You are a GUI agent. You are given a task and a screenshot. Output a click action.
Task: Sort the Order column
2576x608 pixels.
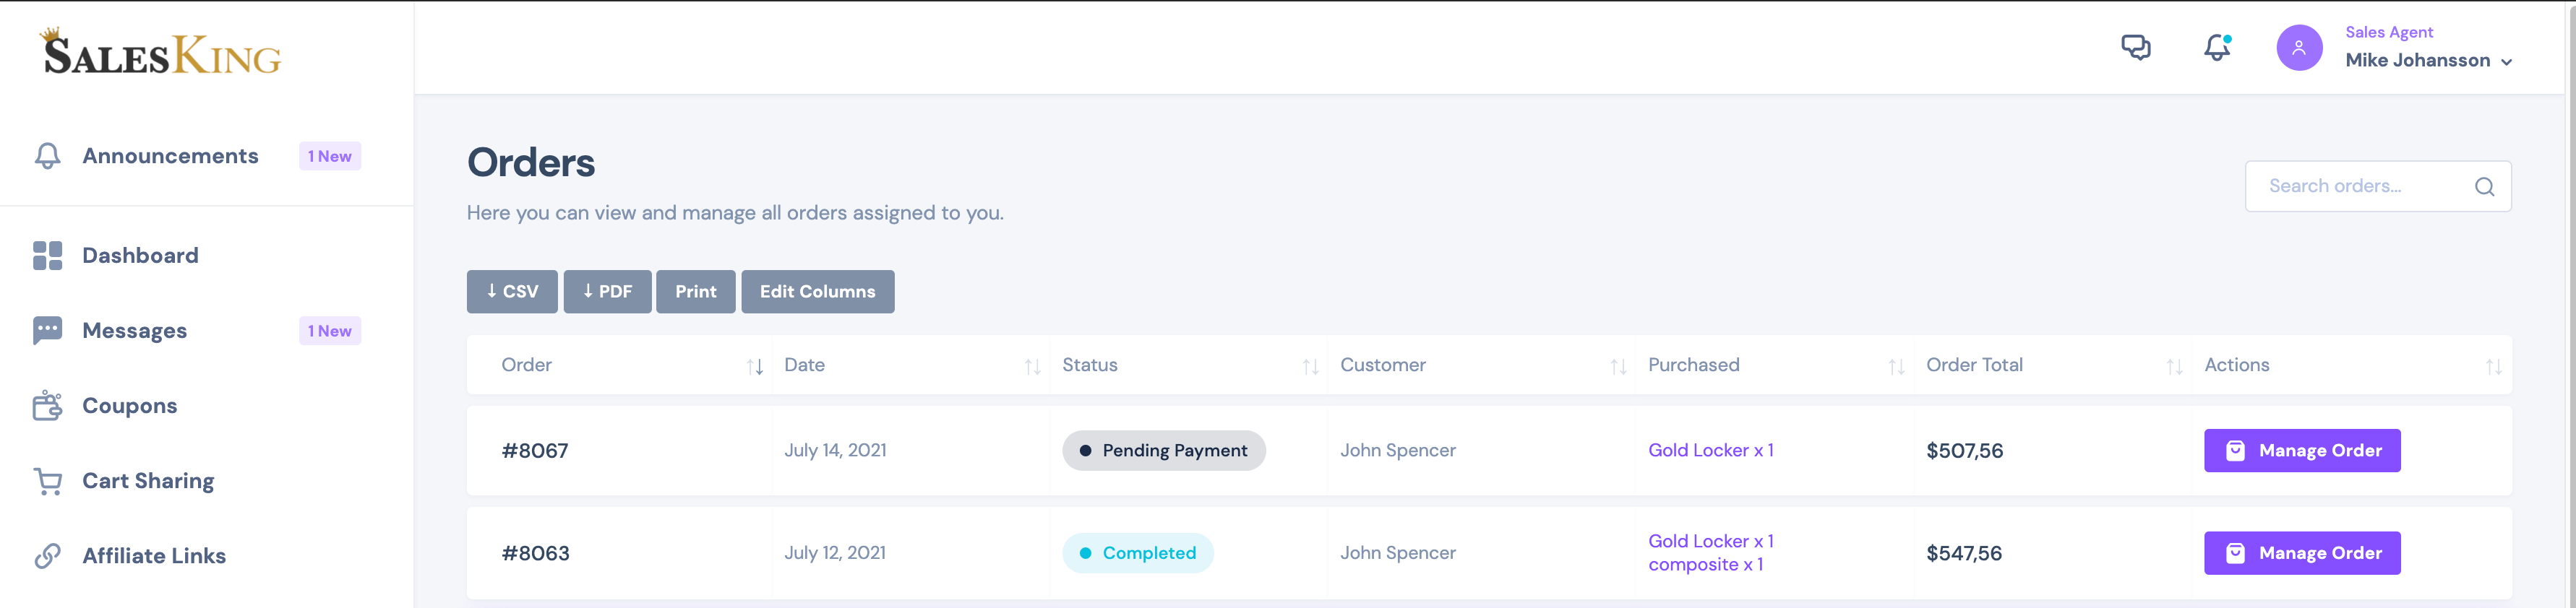(754, 365)
